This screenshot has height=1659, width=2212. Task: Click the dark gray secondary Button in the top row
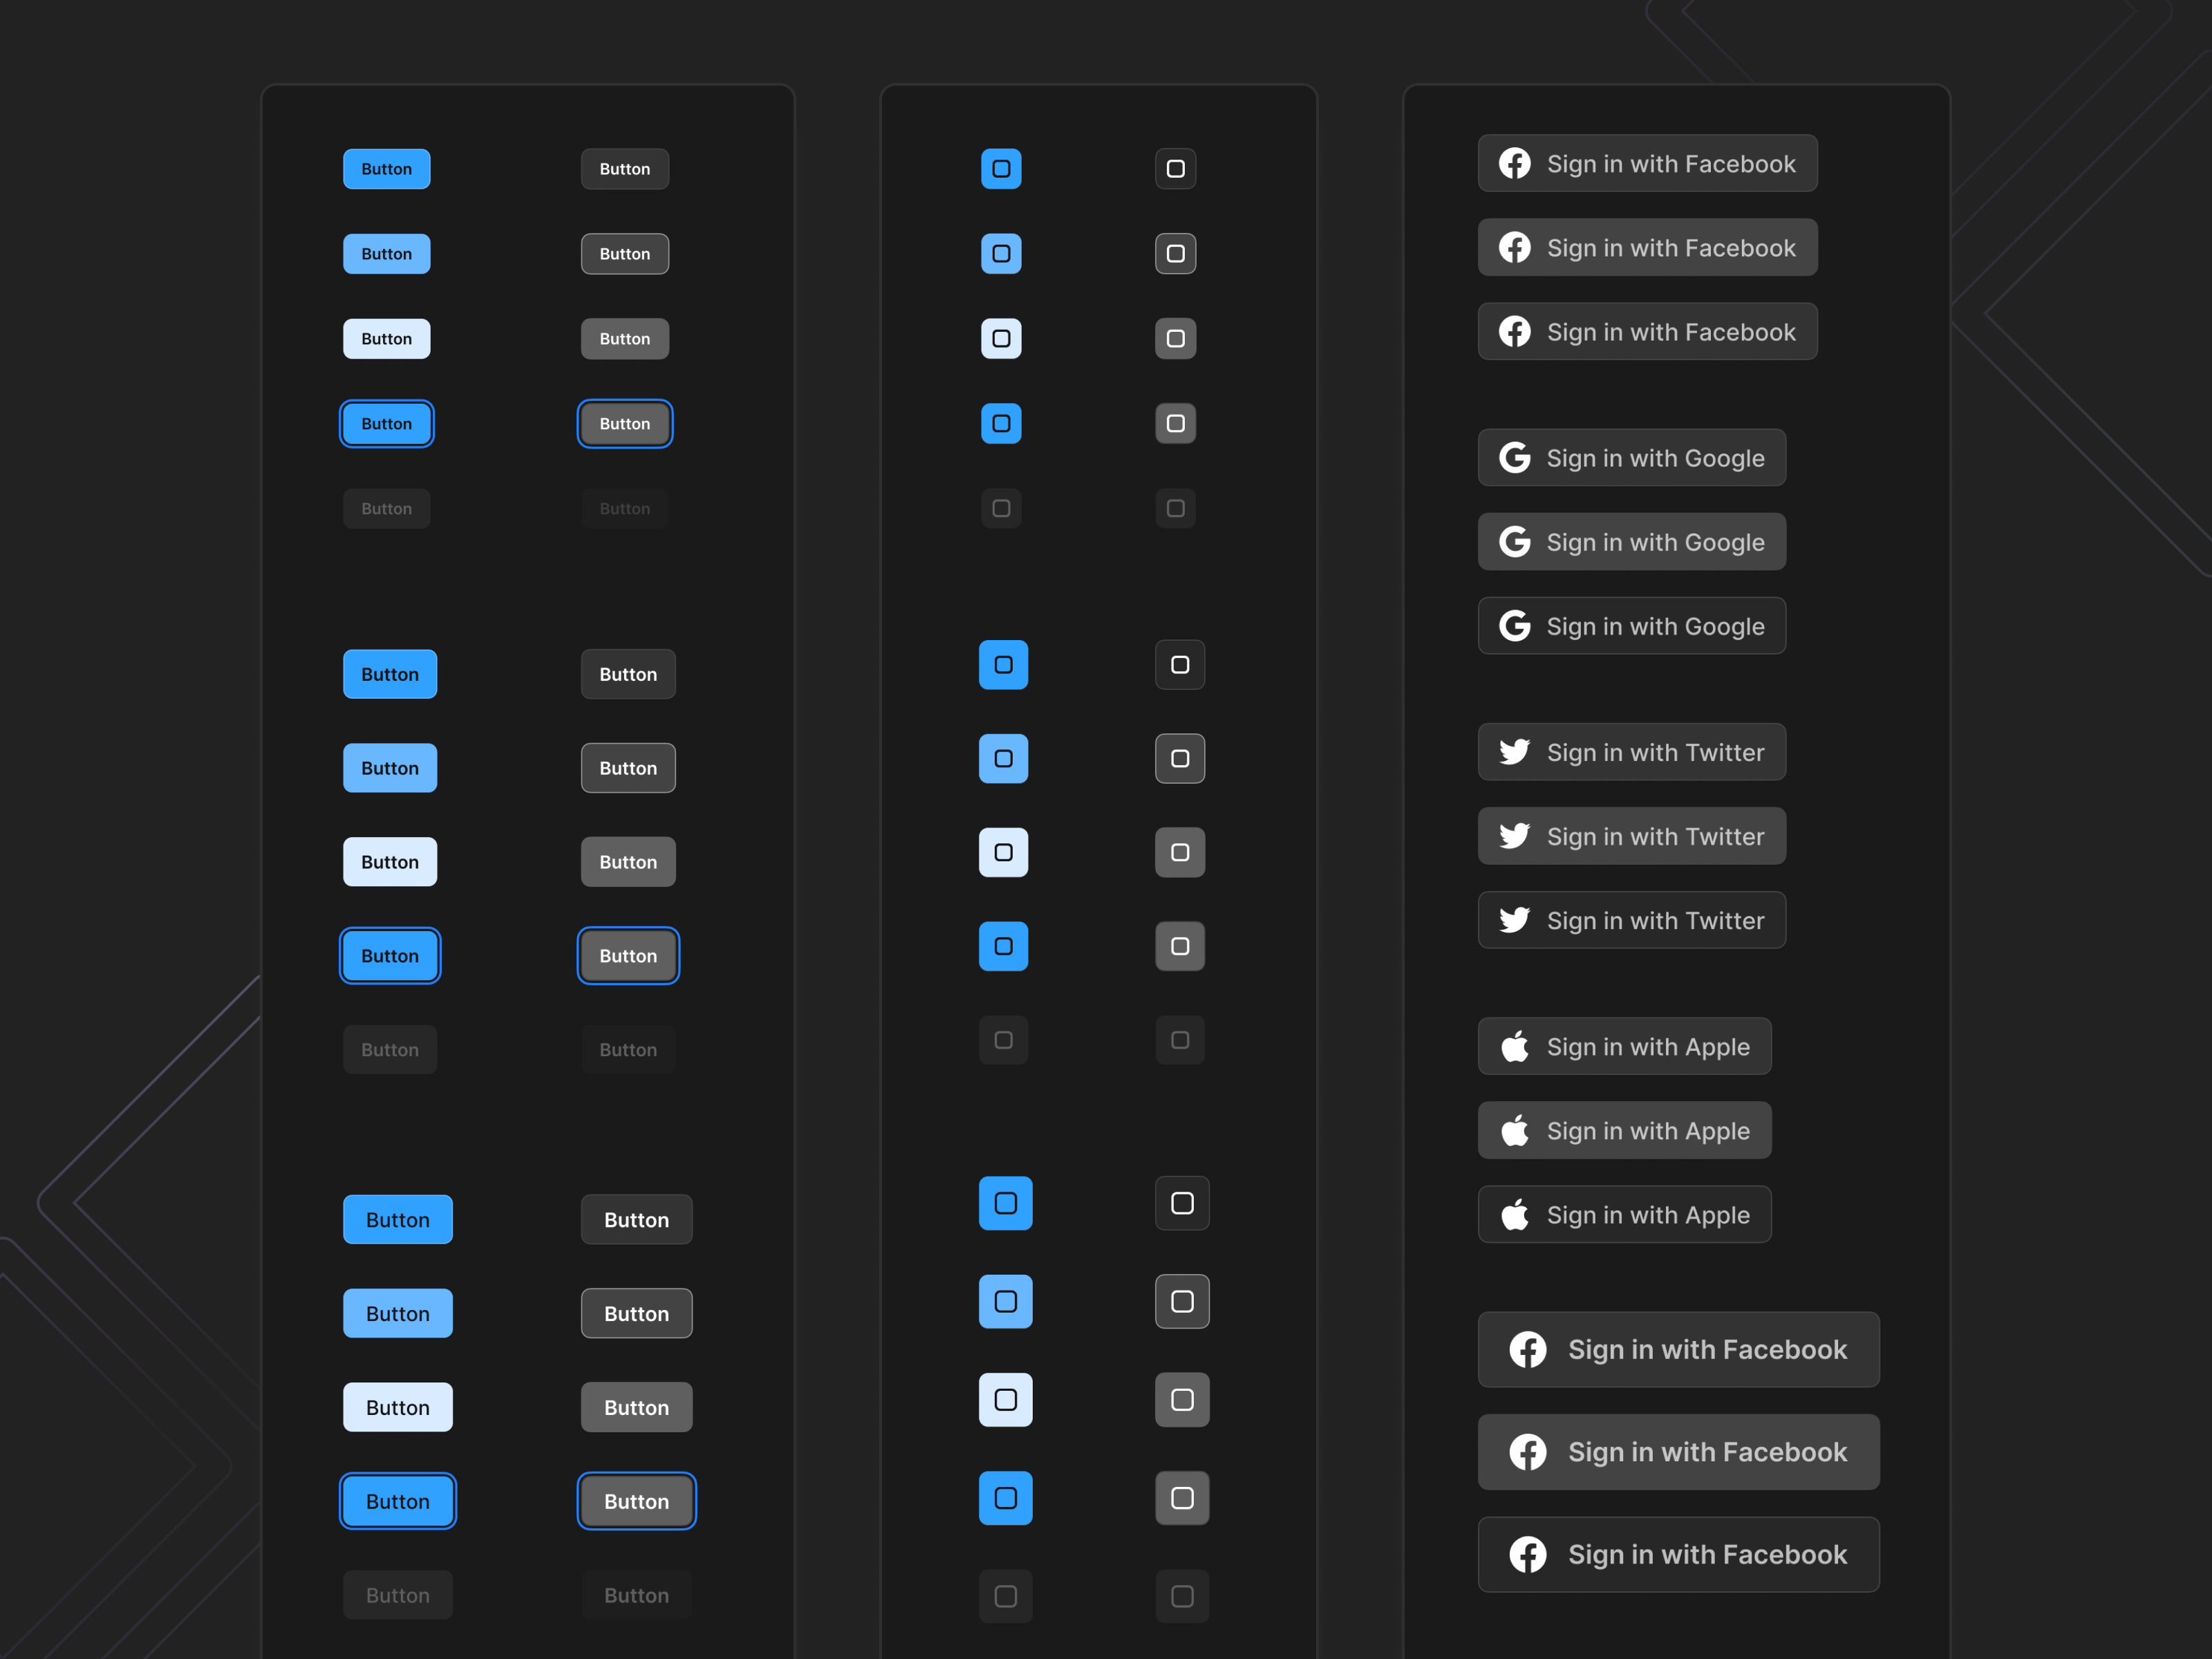[624, 169]
